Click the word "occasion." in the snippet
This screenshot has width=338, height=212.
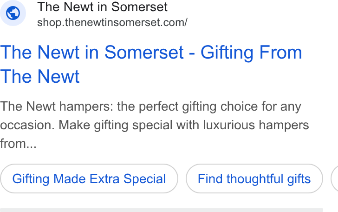(27, 125)
